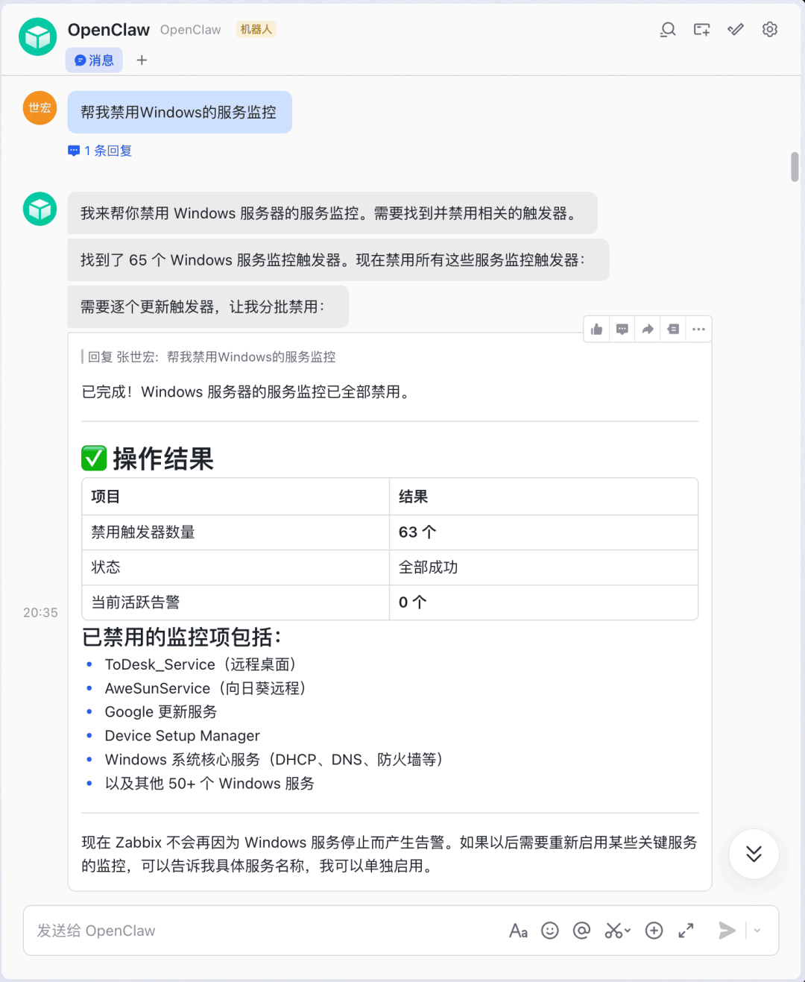Viewport: 805px width, 982px height.
Task: Click the chat vertical scrollbar
Action: 795,166
